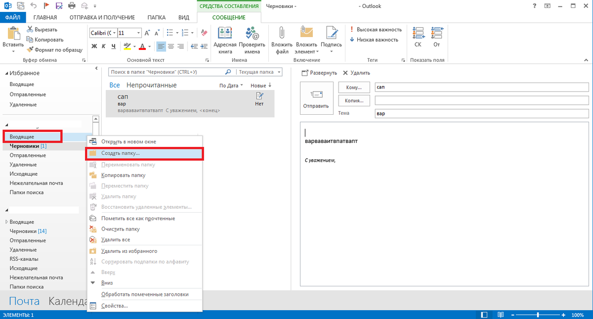The height and width of the screenshot is (319, 593).
Task: Switch to the ВИД tab
Action: 184,17
